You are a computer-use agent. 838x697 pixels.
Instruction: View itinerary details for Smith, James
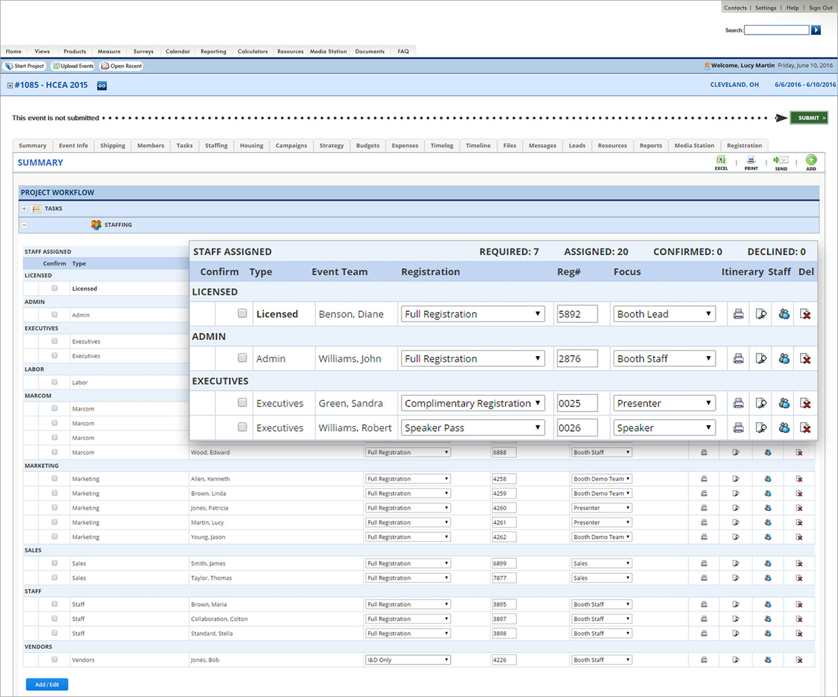[x=736, y=564]
